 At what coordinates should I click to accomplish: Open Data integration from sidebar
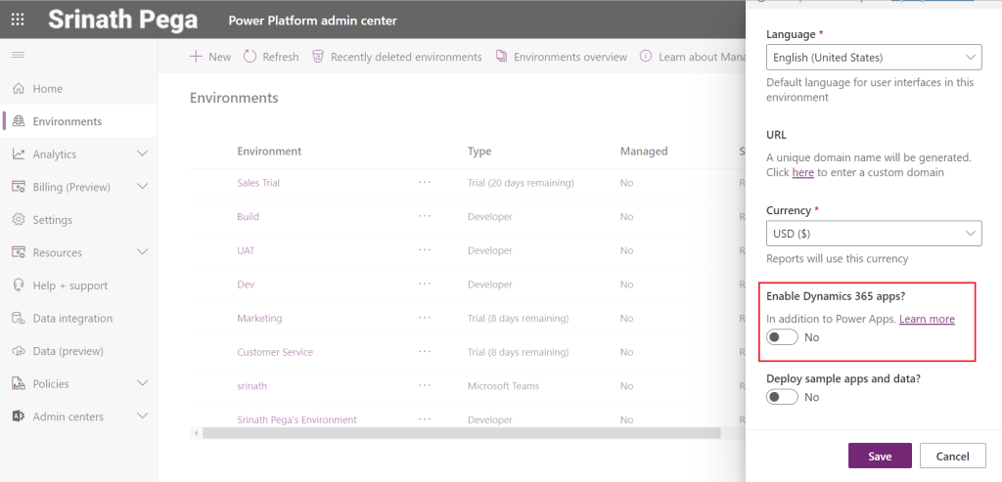[x=19, y=319]
